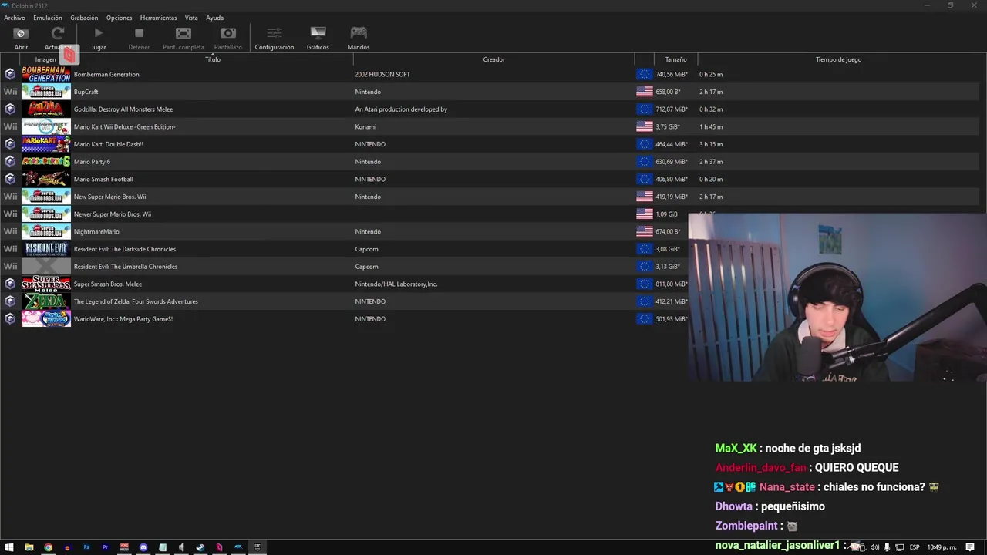Select Mario Kart: Double Dash!! banner image

[x=46, y=144]
